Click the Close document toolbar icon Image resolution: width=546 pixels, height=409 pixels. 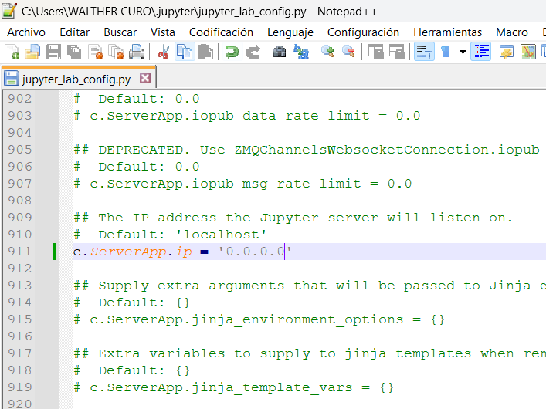point(95,52)
